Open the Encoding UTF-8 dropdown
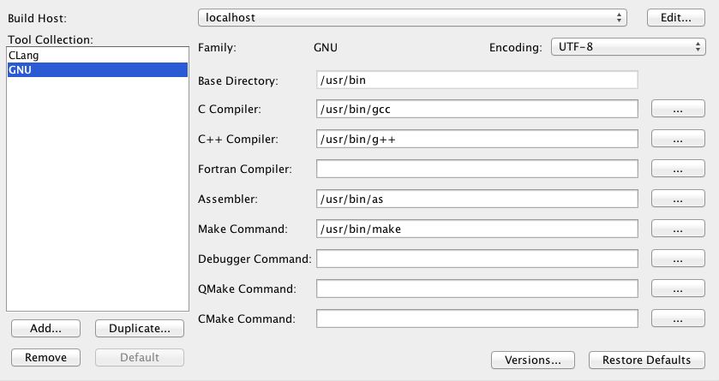Screen dimensions: 719x381 (628, 47)
